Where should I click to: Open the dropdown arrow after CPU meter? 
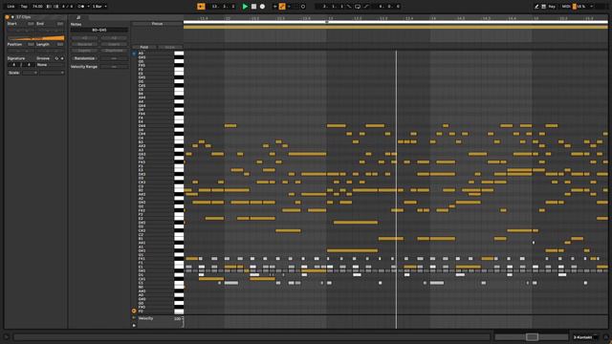click(592, 7)
